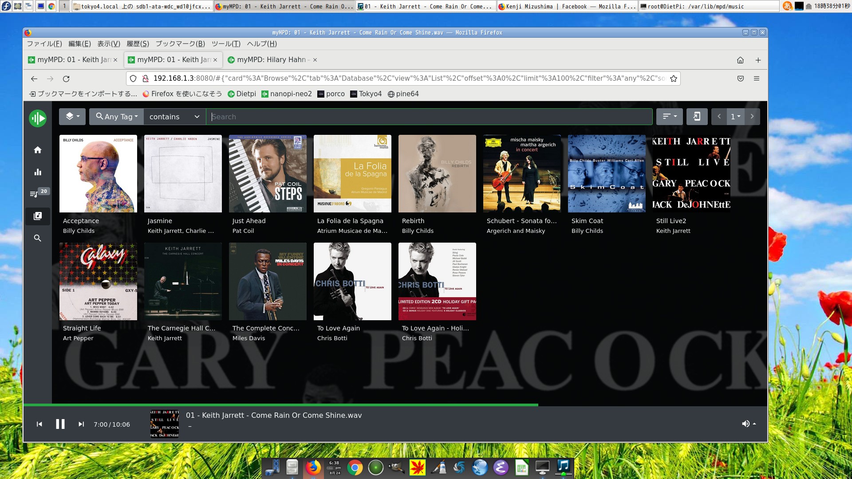This screenshot has height=479, width=852.
Task: Open the myMPD Home view icon
Action: 38,150
